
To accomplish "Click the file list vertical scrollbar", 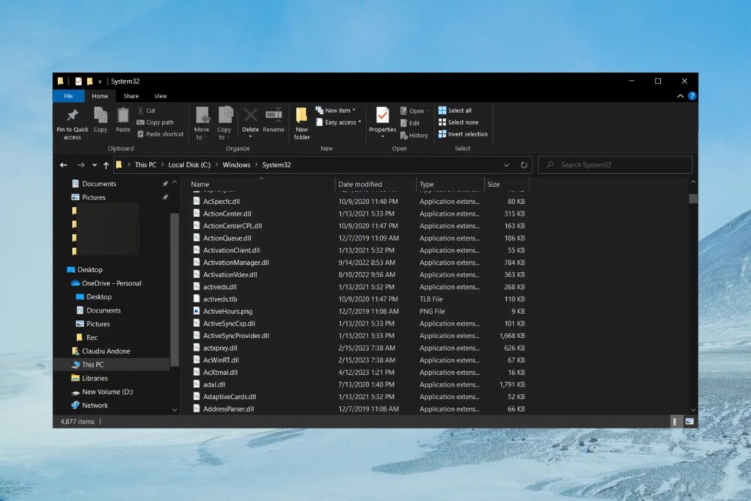I will (x=693, y=293).
